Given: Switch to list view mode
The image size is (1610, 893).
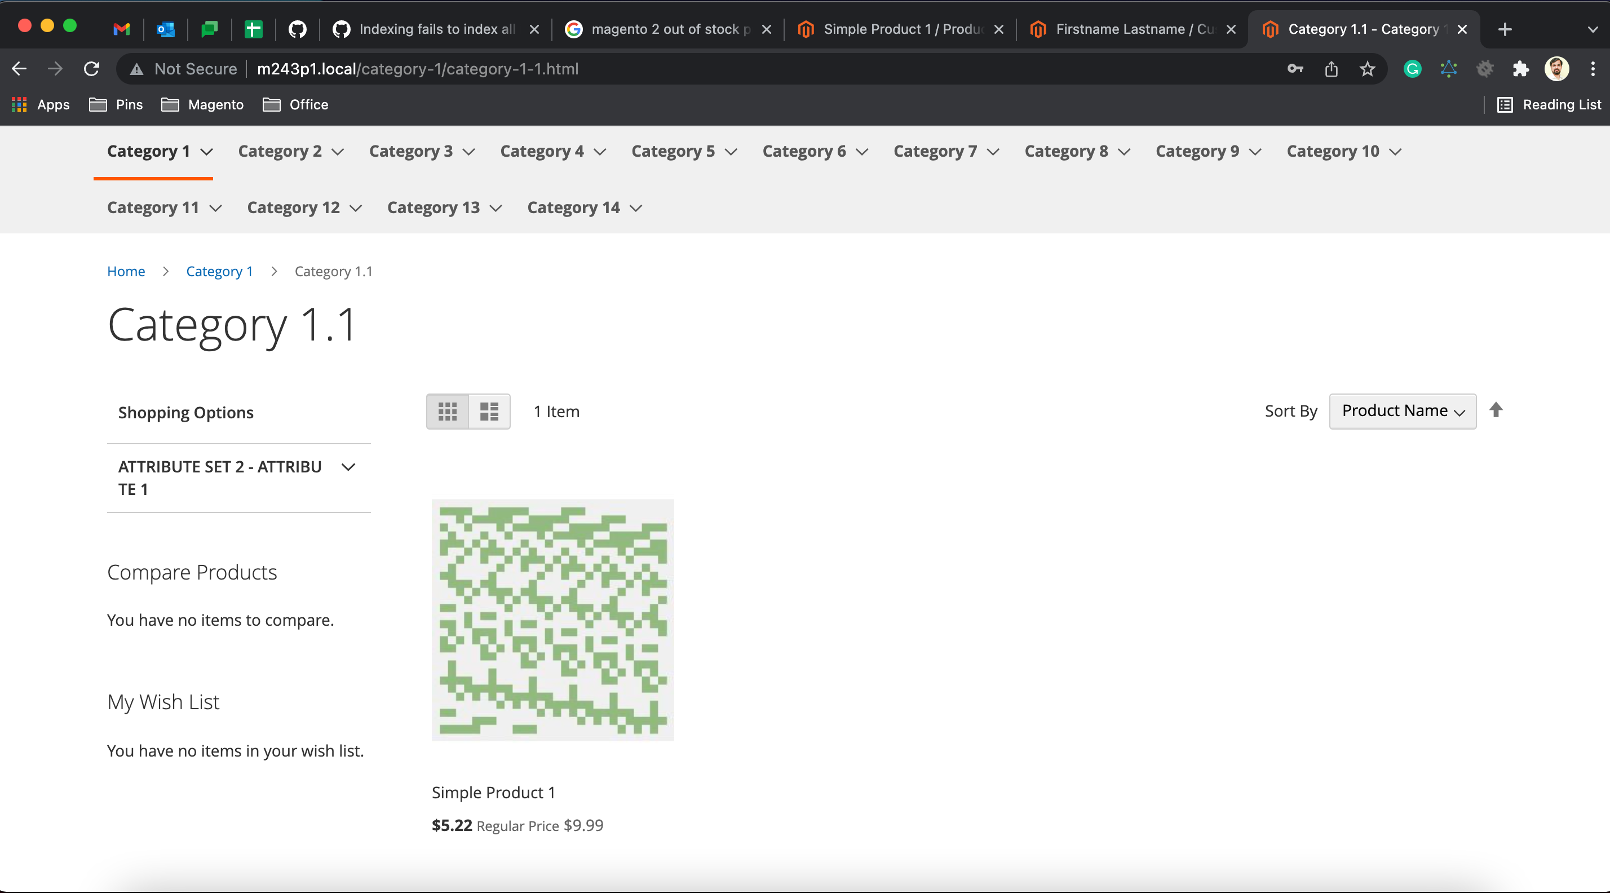Looking at the screenshot, I should tap(489, 411).
